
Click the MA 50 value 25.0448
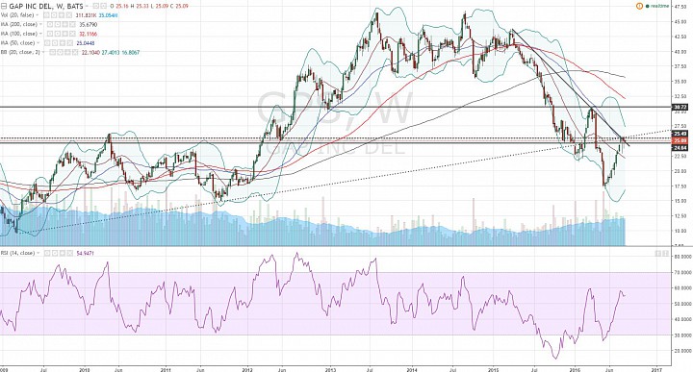(86, 43)
